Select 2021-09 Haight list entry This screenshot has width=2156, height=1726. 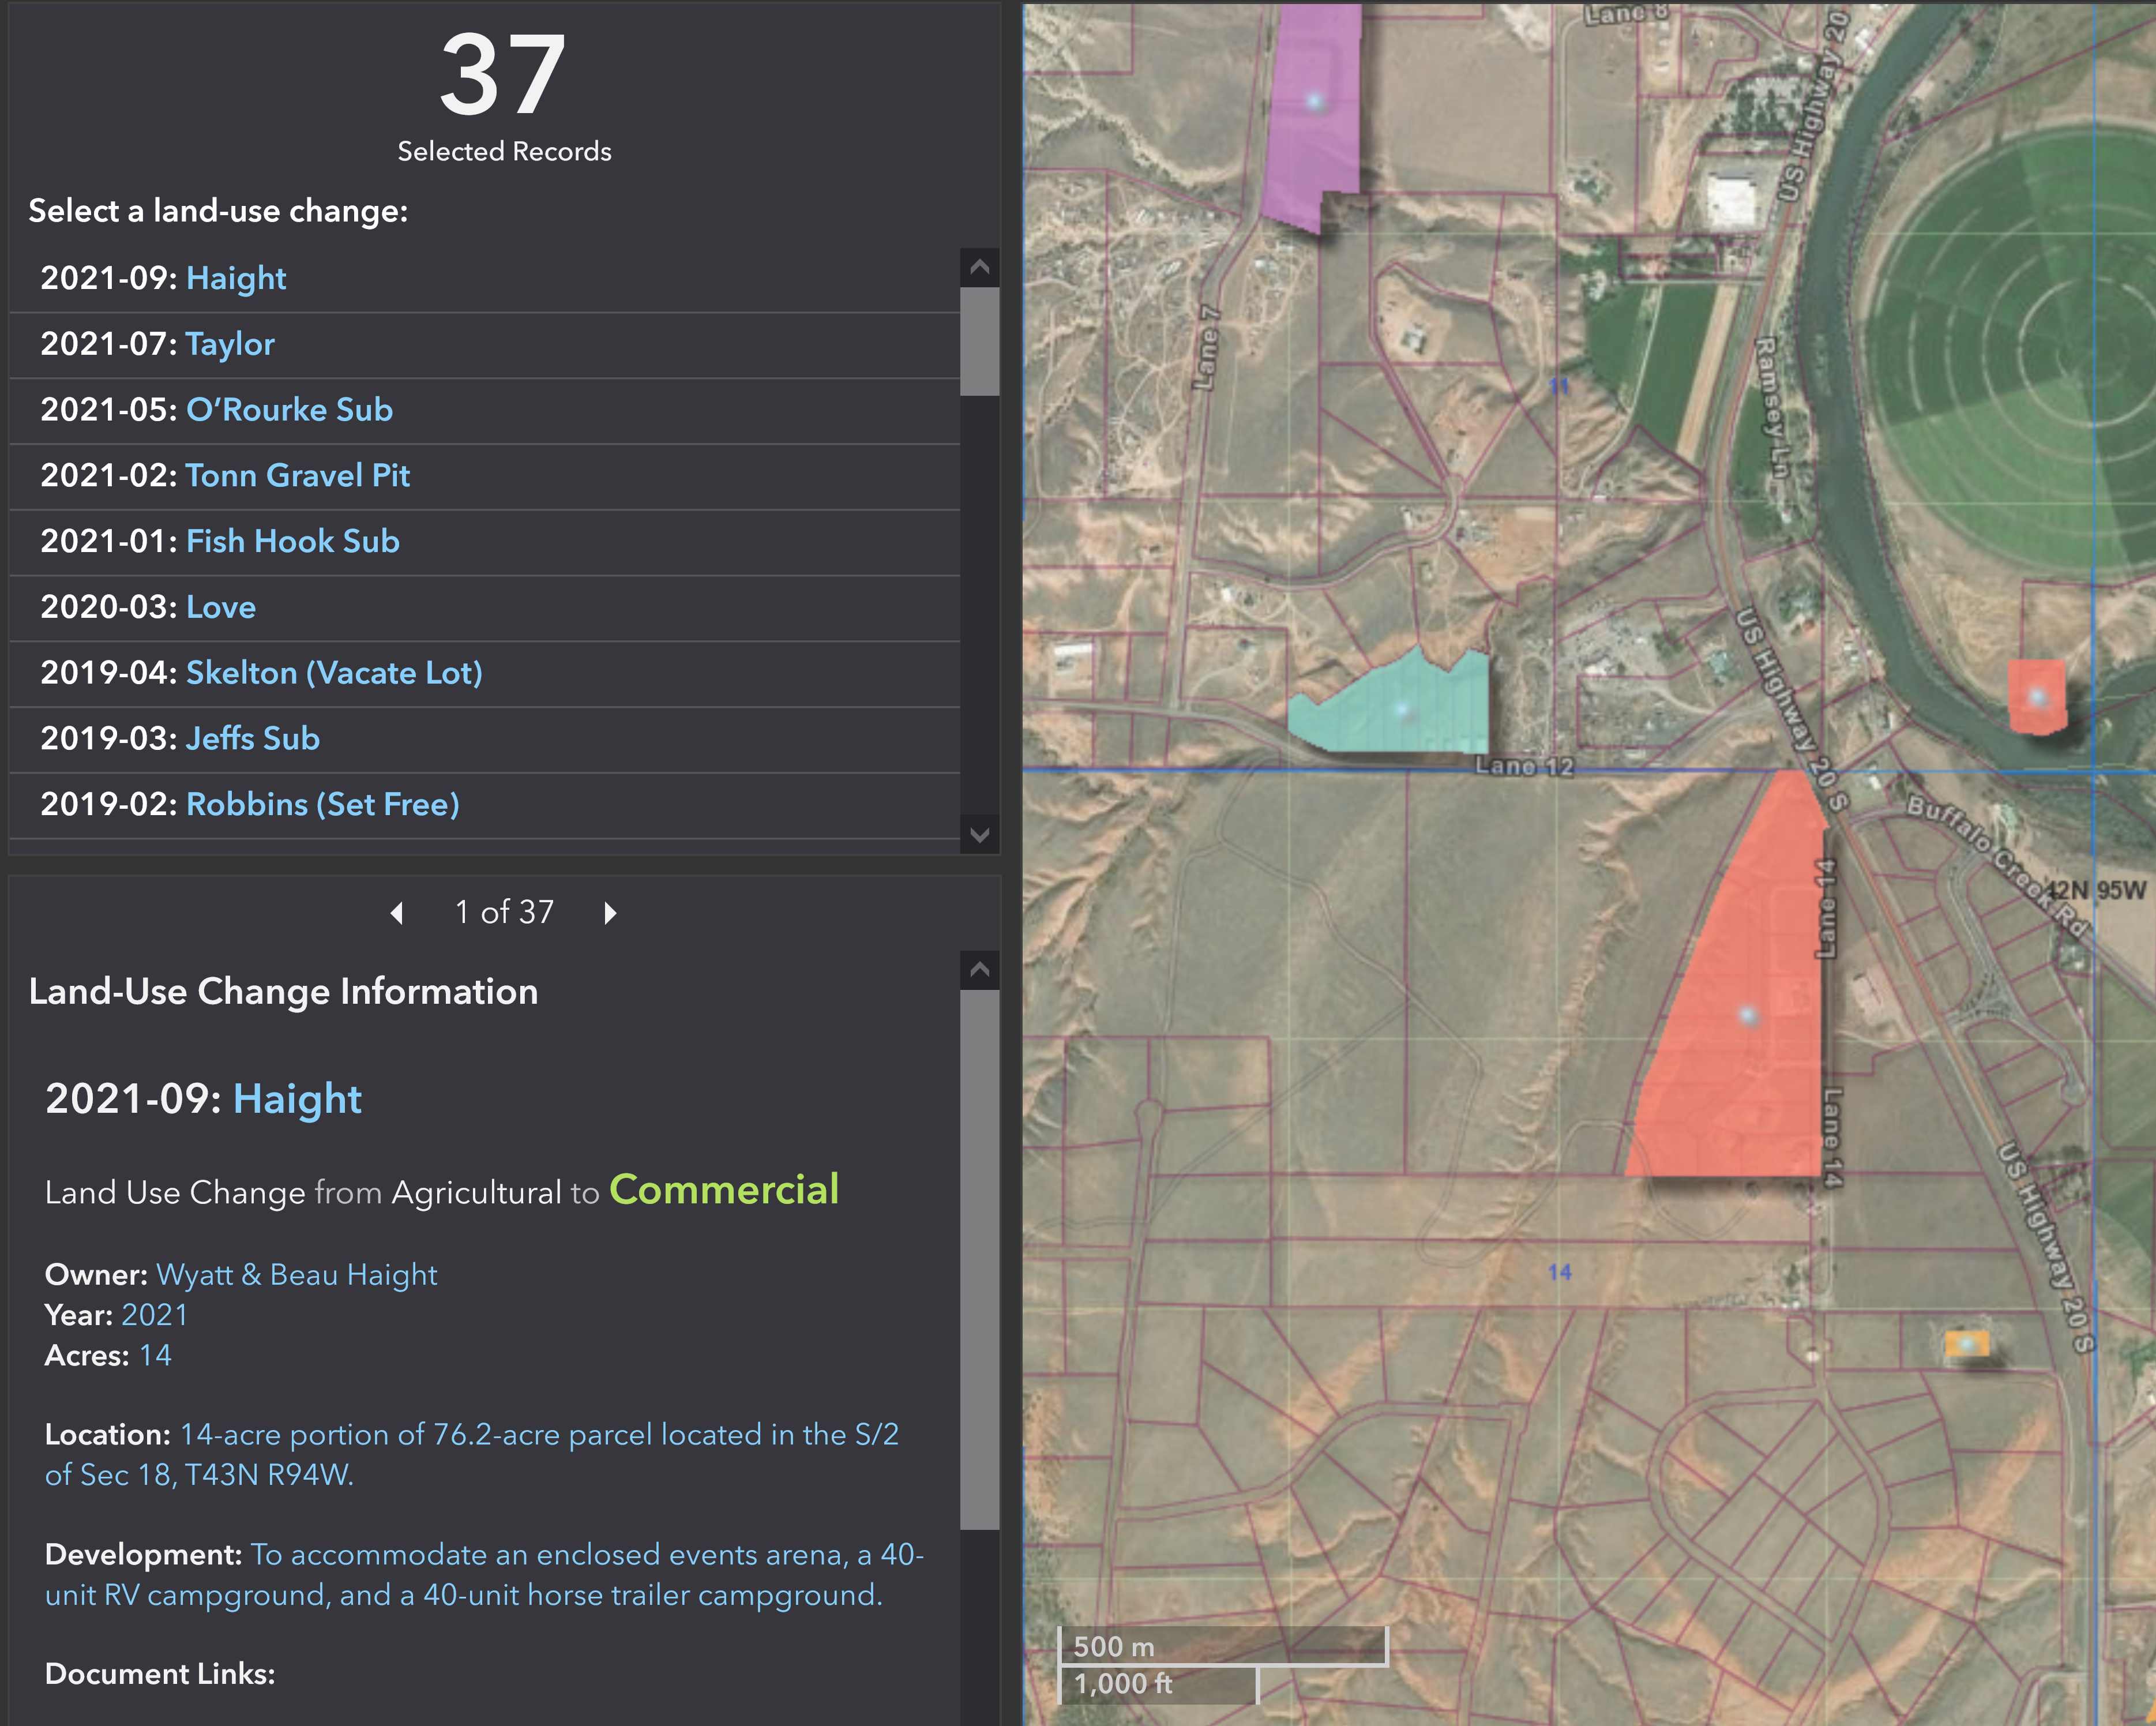click(236, 278)
